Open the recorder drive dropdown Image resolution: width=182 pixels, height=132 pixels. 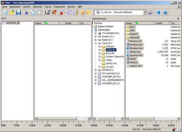click(x=144, y=12)
